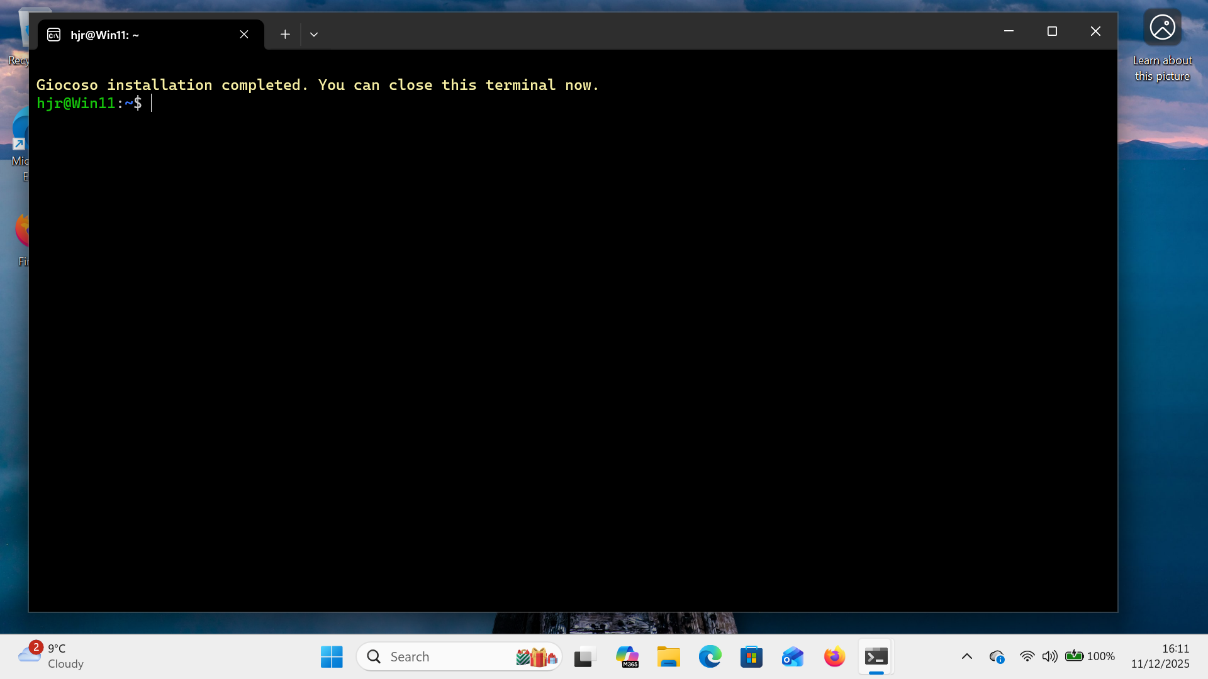
Task: Open the weather widget showing 9°C Cloudy
Action: pyautogui.click(x=50, y=656)
